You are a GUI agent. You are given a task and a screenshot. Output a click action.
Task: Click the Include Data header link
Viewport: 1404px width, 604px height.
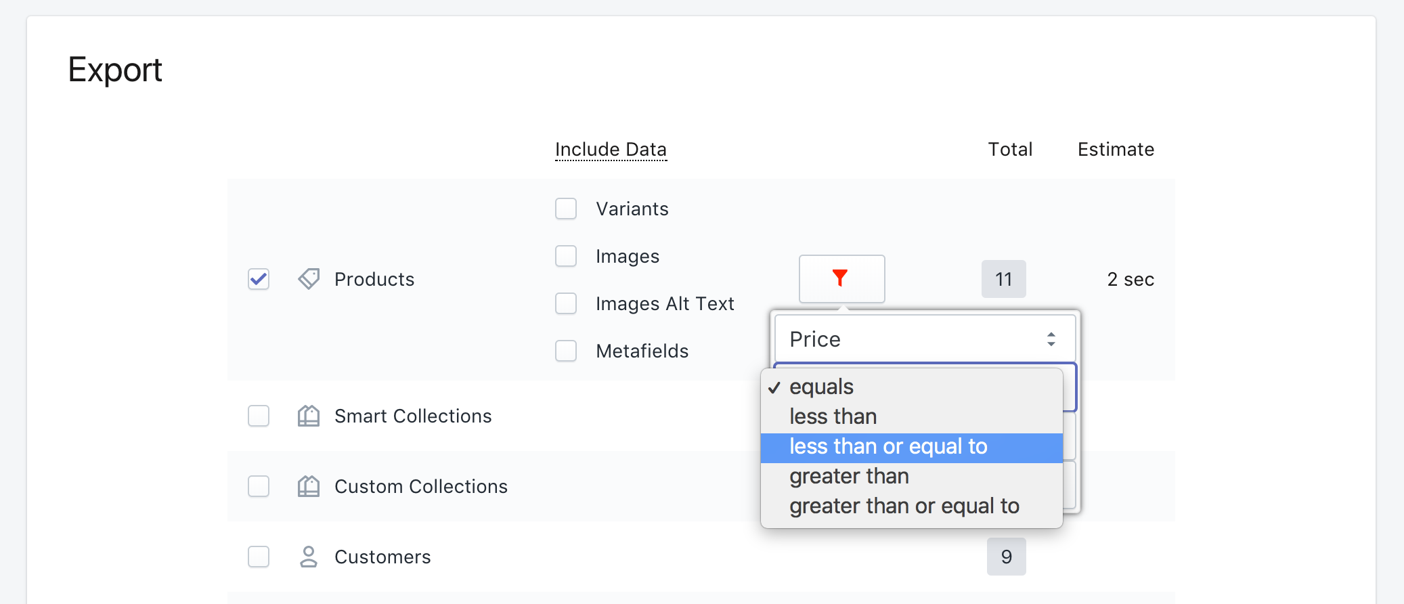tap(611, 149)
